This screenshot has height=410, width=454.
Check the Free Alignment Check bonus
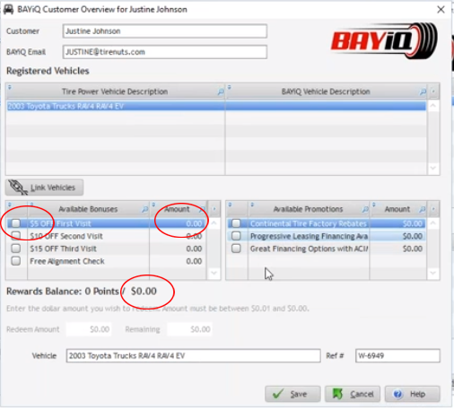(x=16, y=261)
